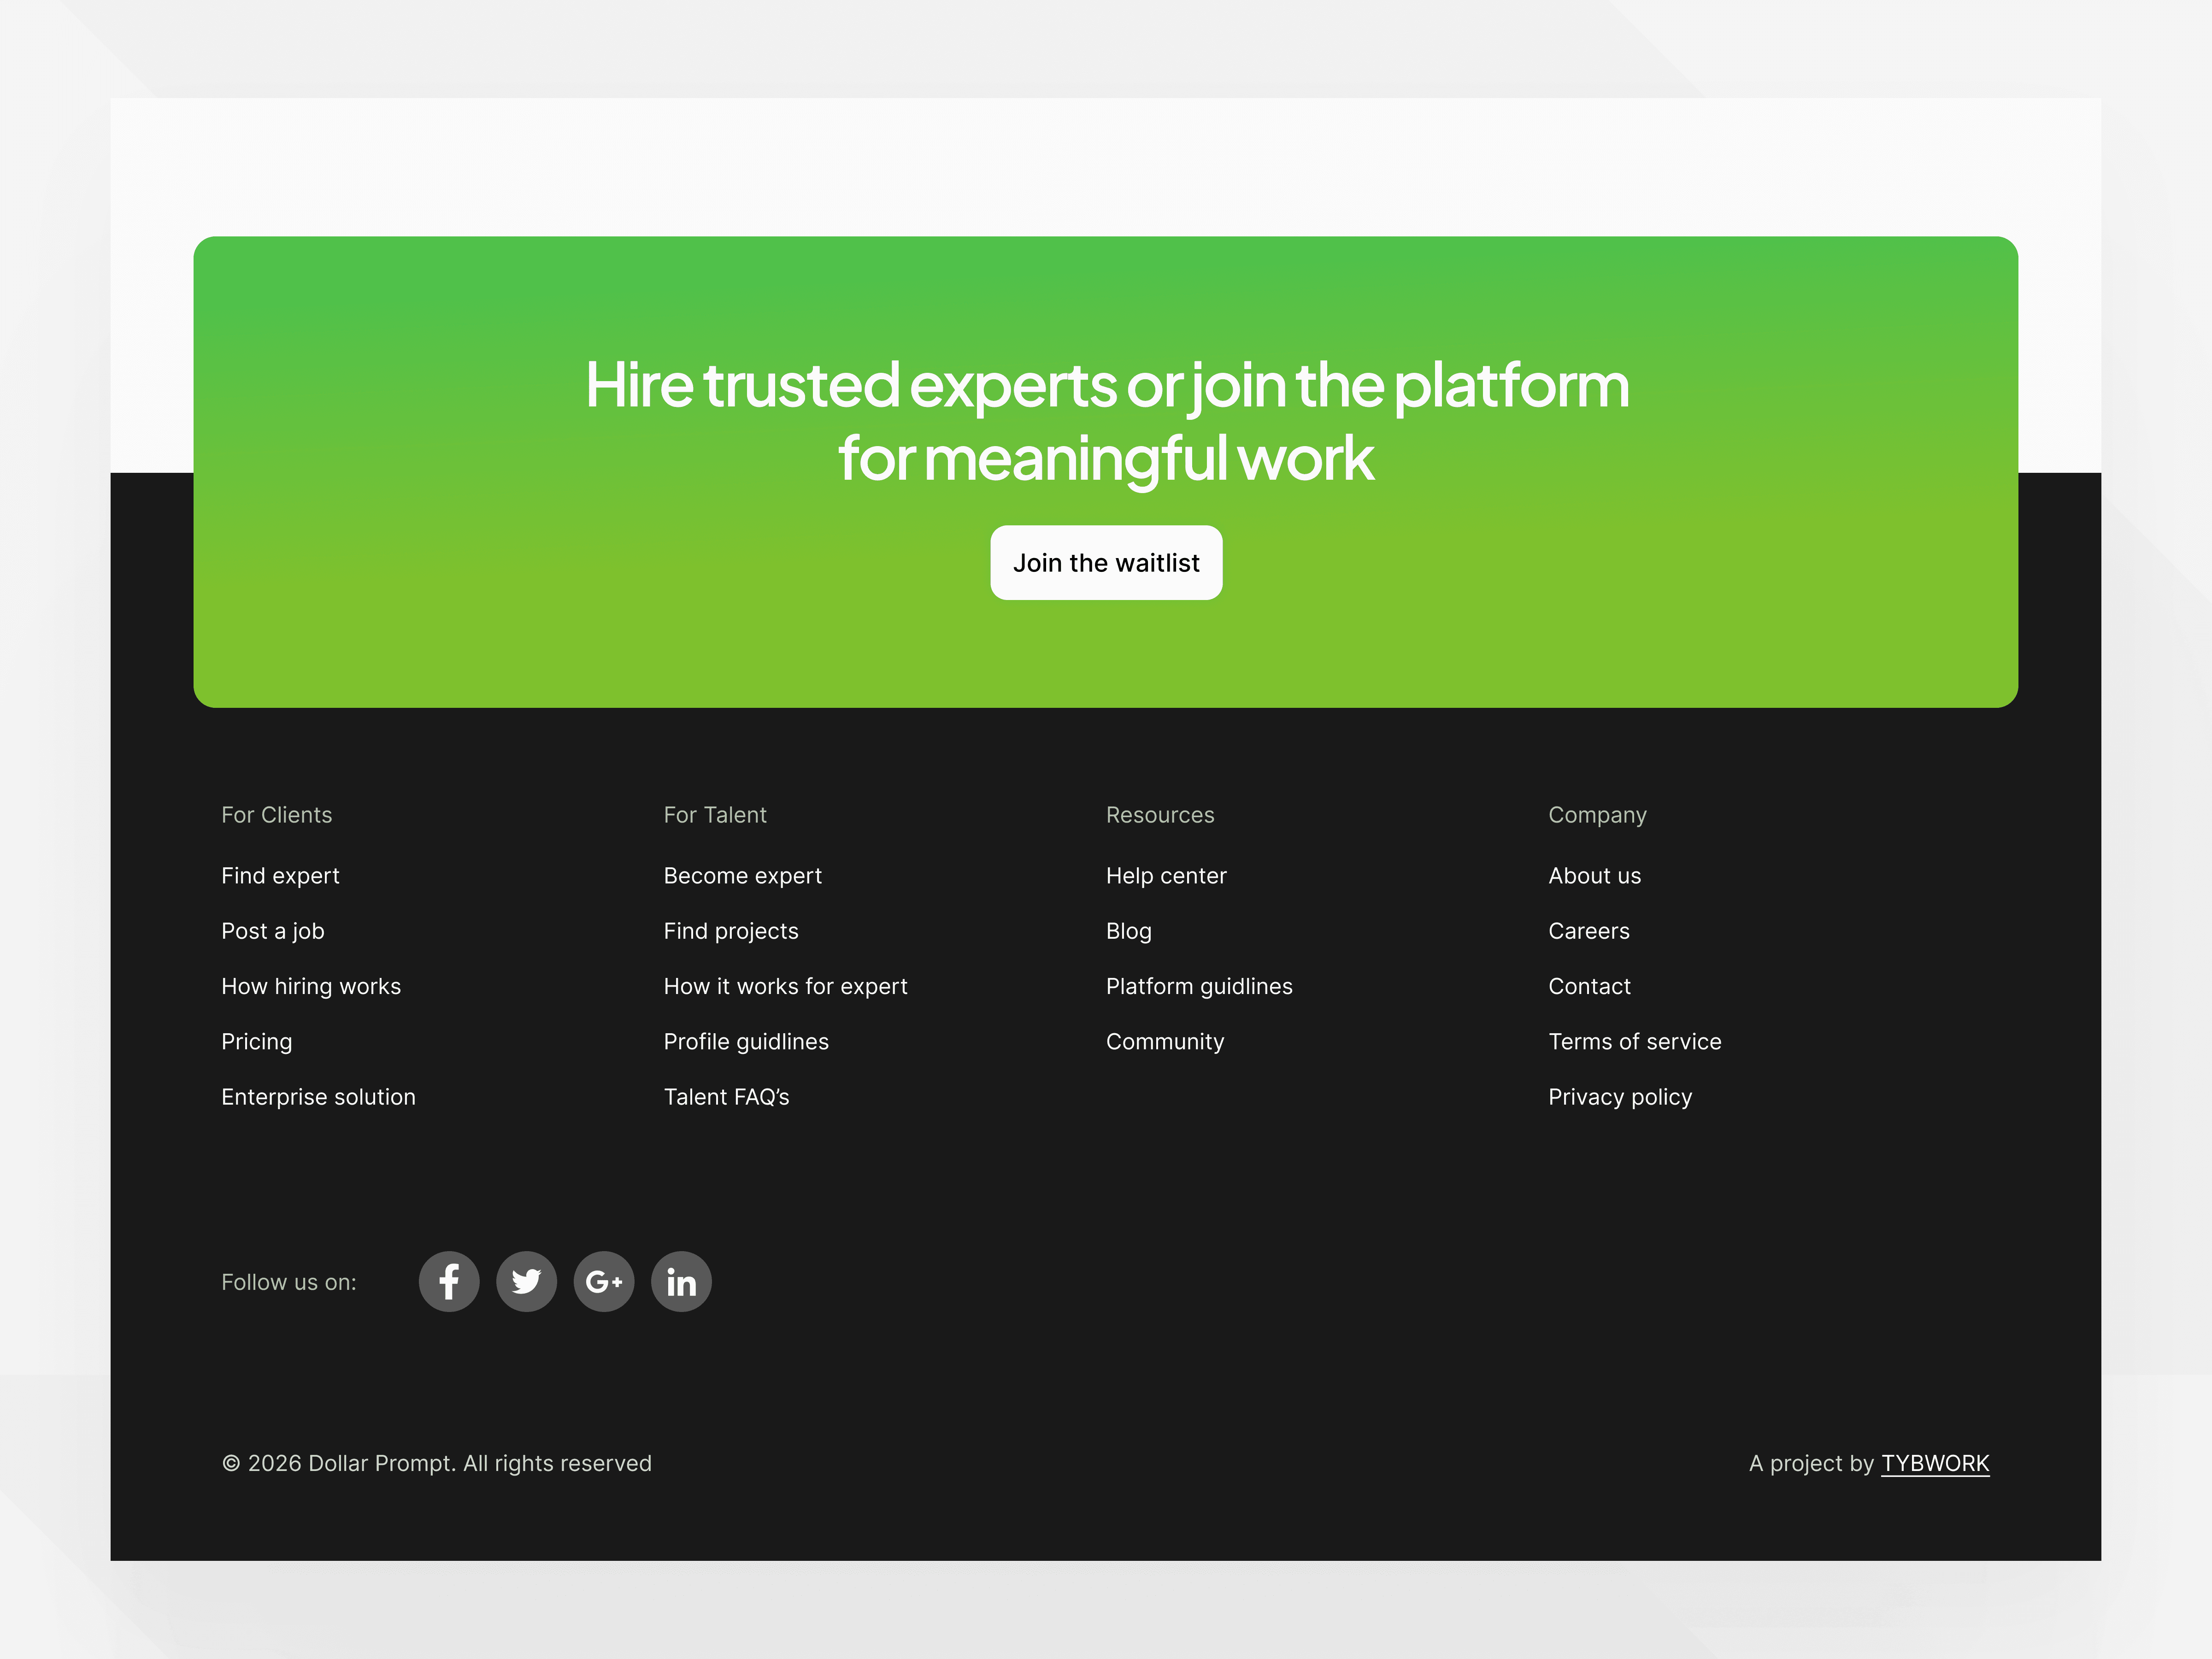Select Enterprise solution link
This screenshot has height=1659, width=2212.
pyautogui.click(x=318, y=1097)
